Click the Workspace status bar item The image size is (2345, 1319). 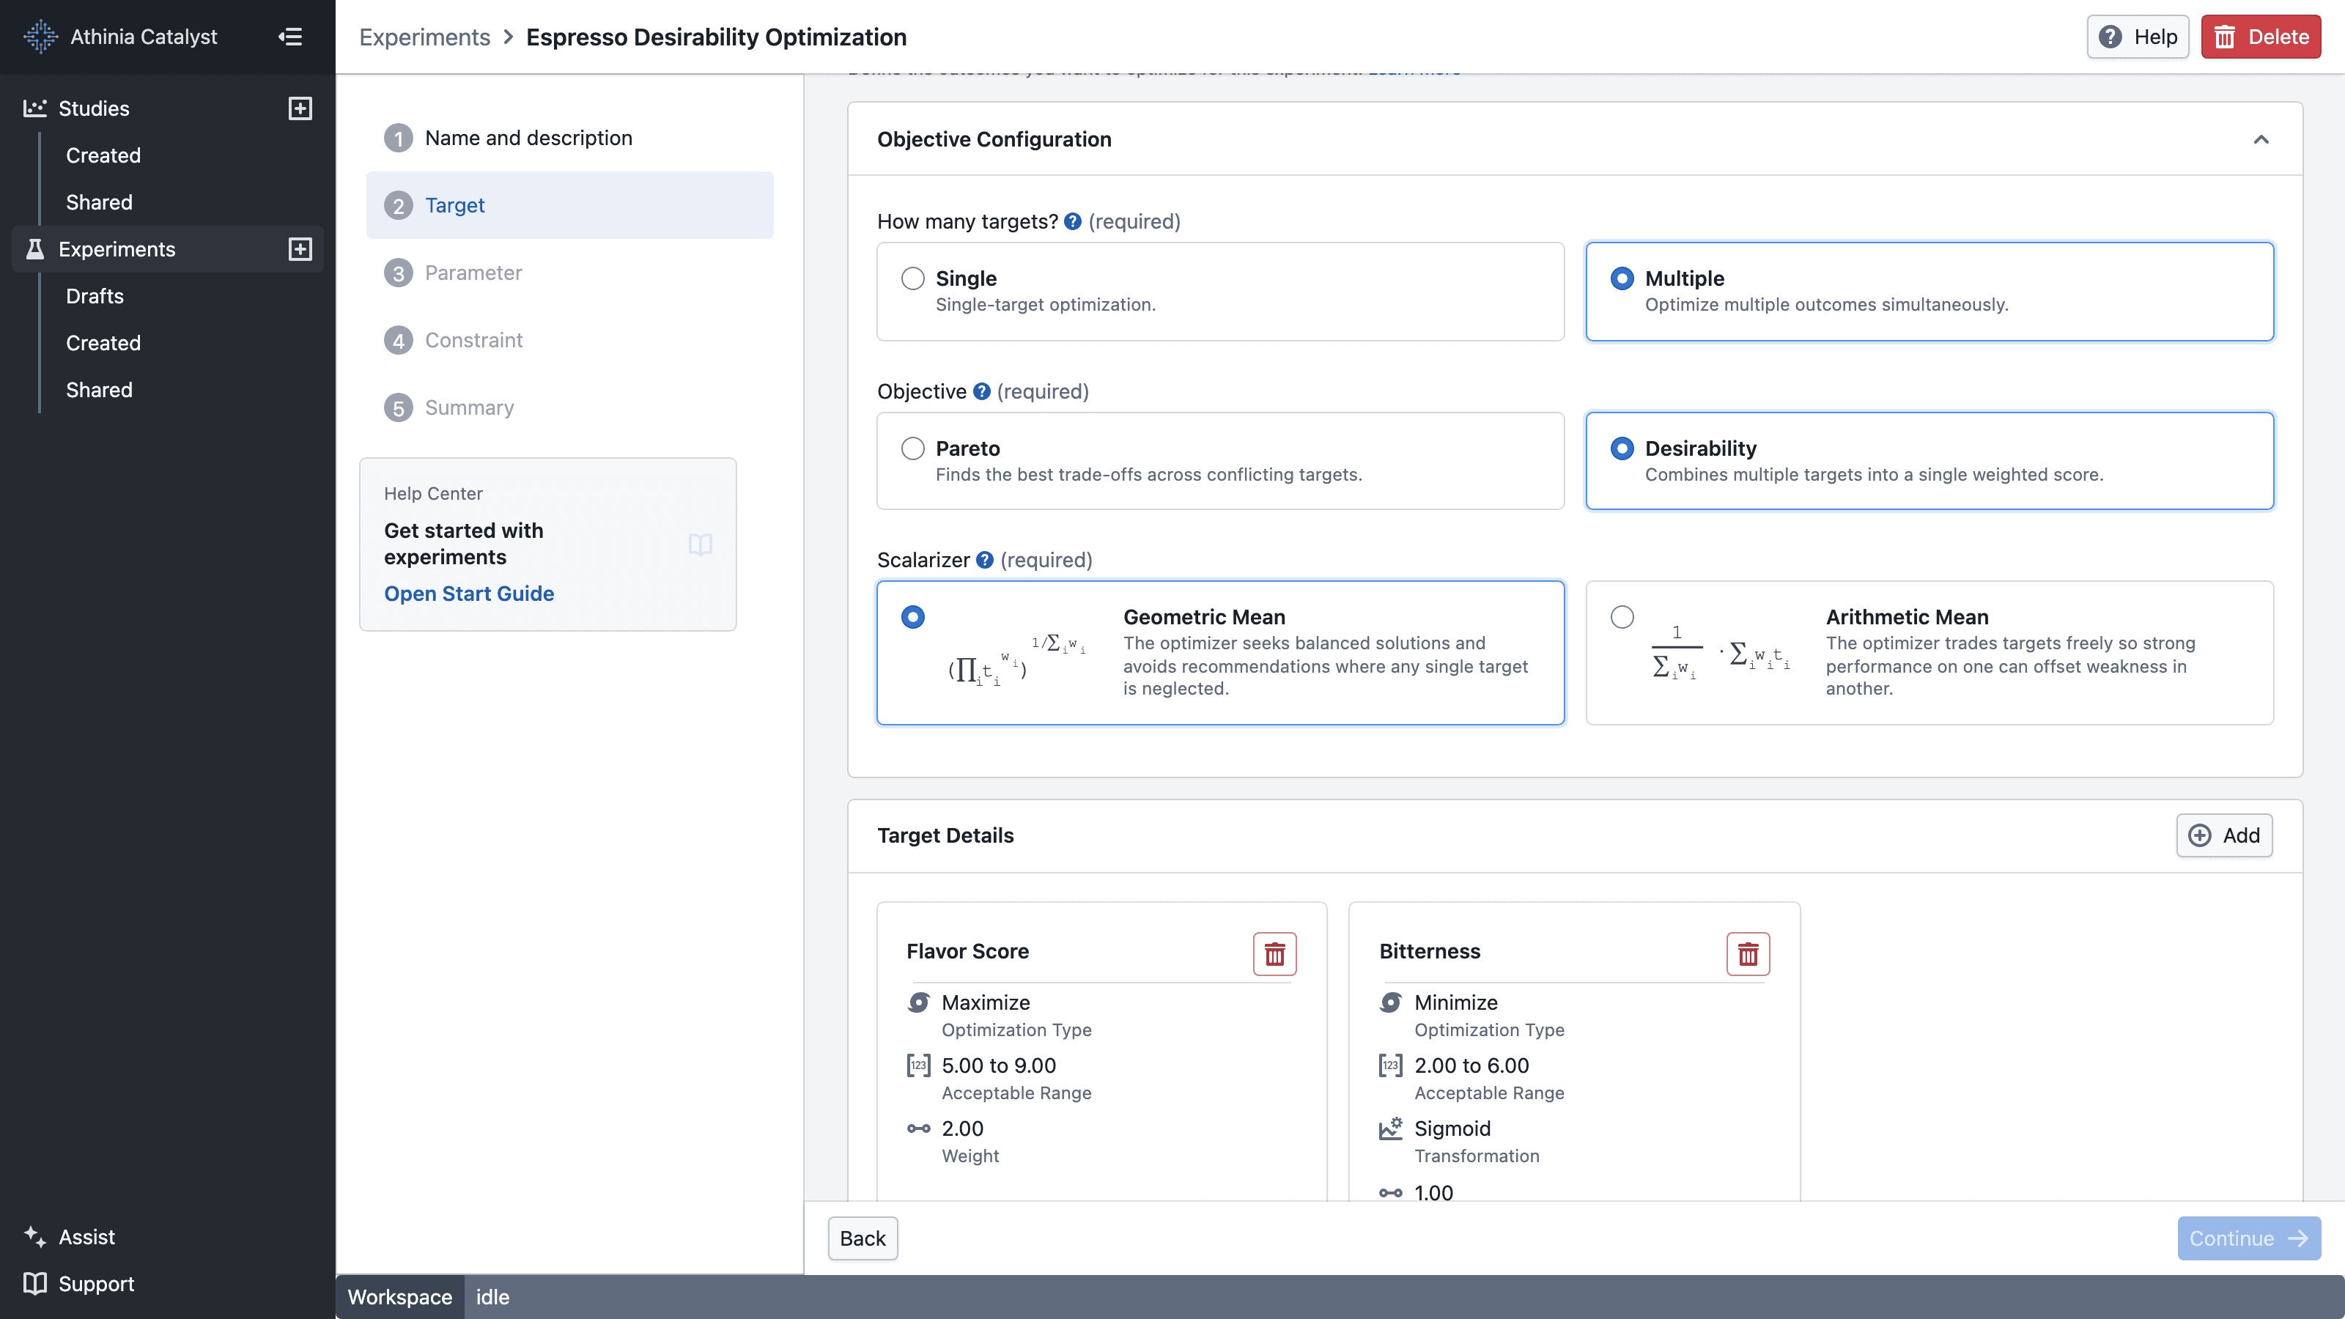399,1296
